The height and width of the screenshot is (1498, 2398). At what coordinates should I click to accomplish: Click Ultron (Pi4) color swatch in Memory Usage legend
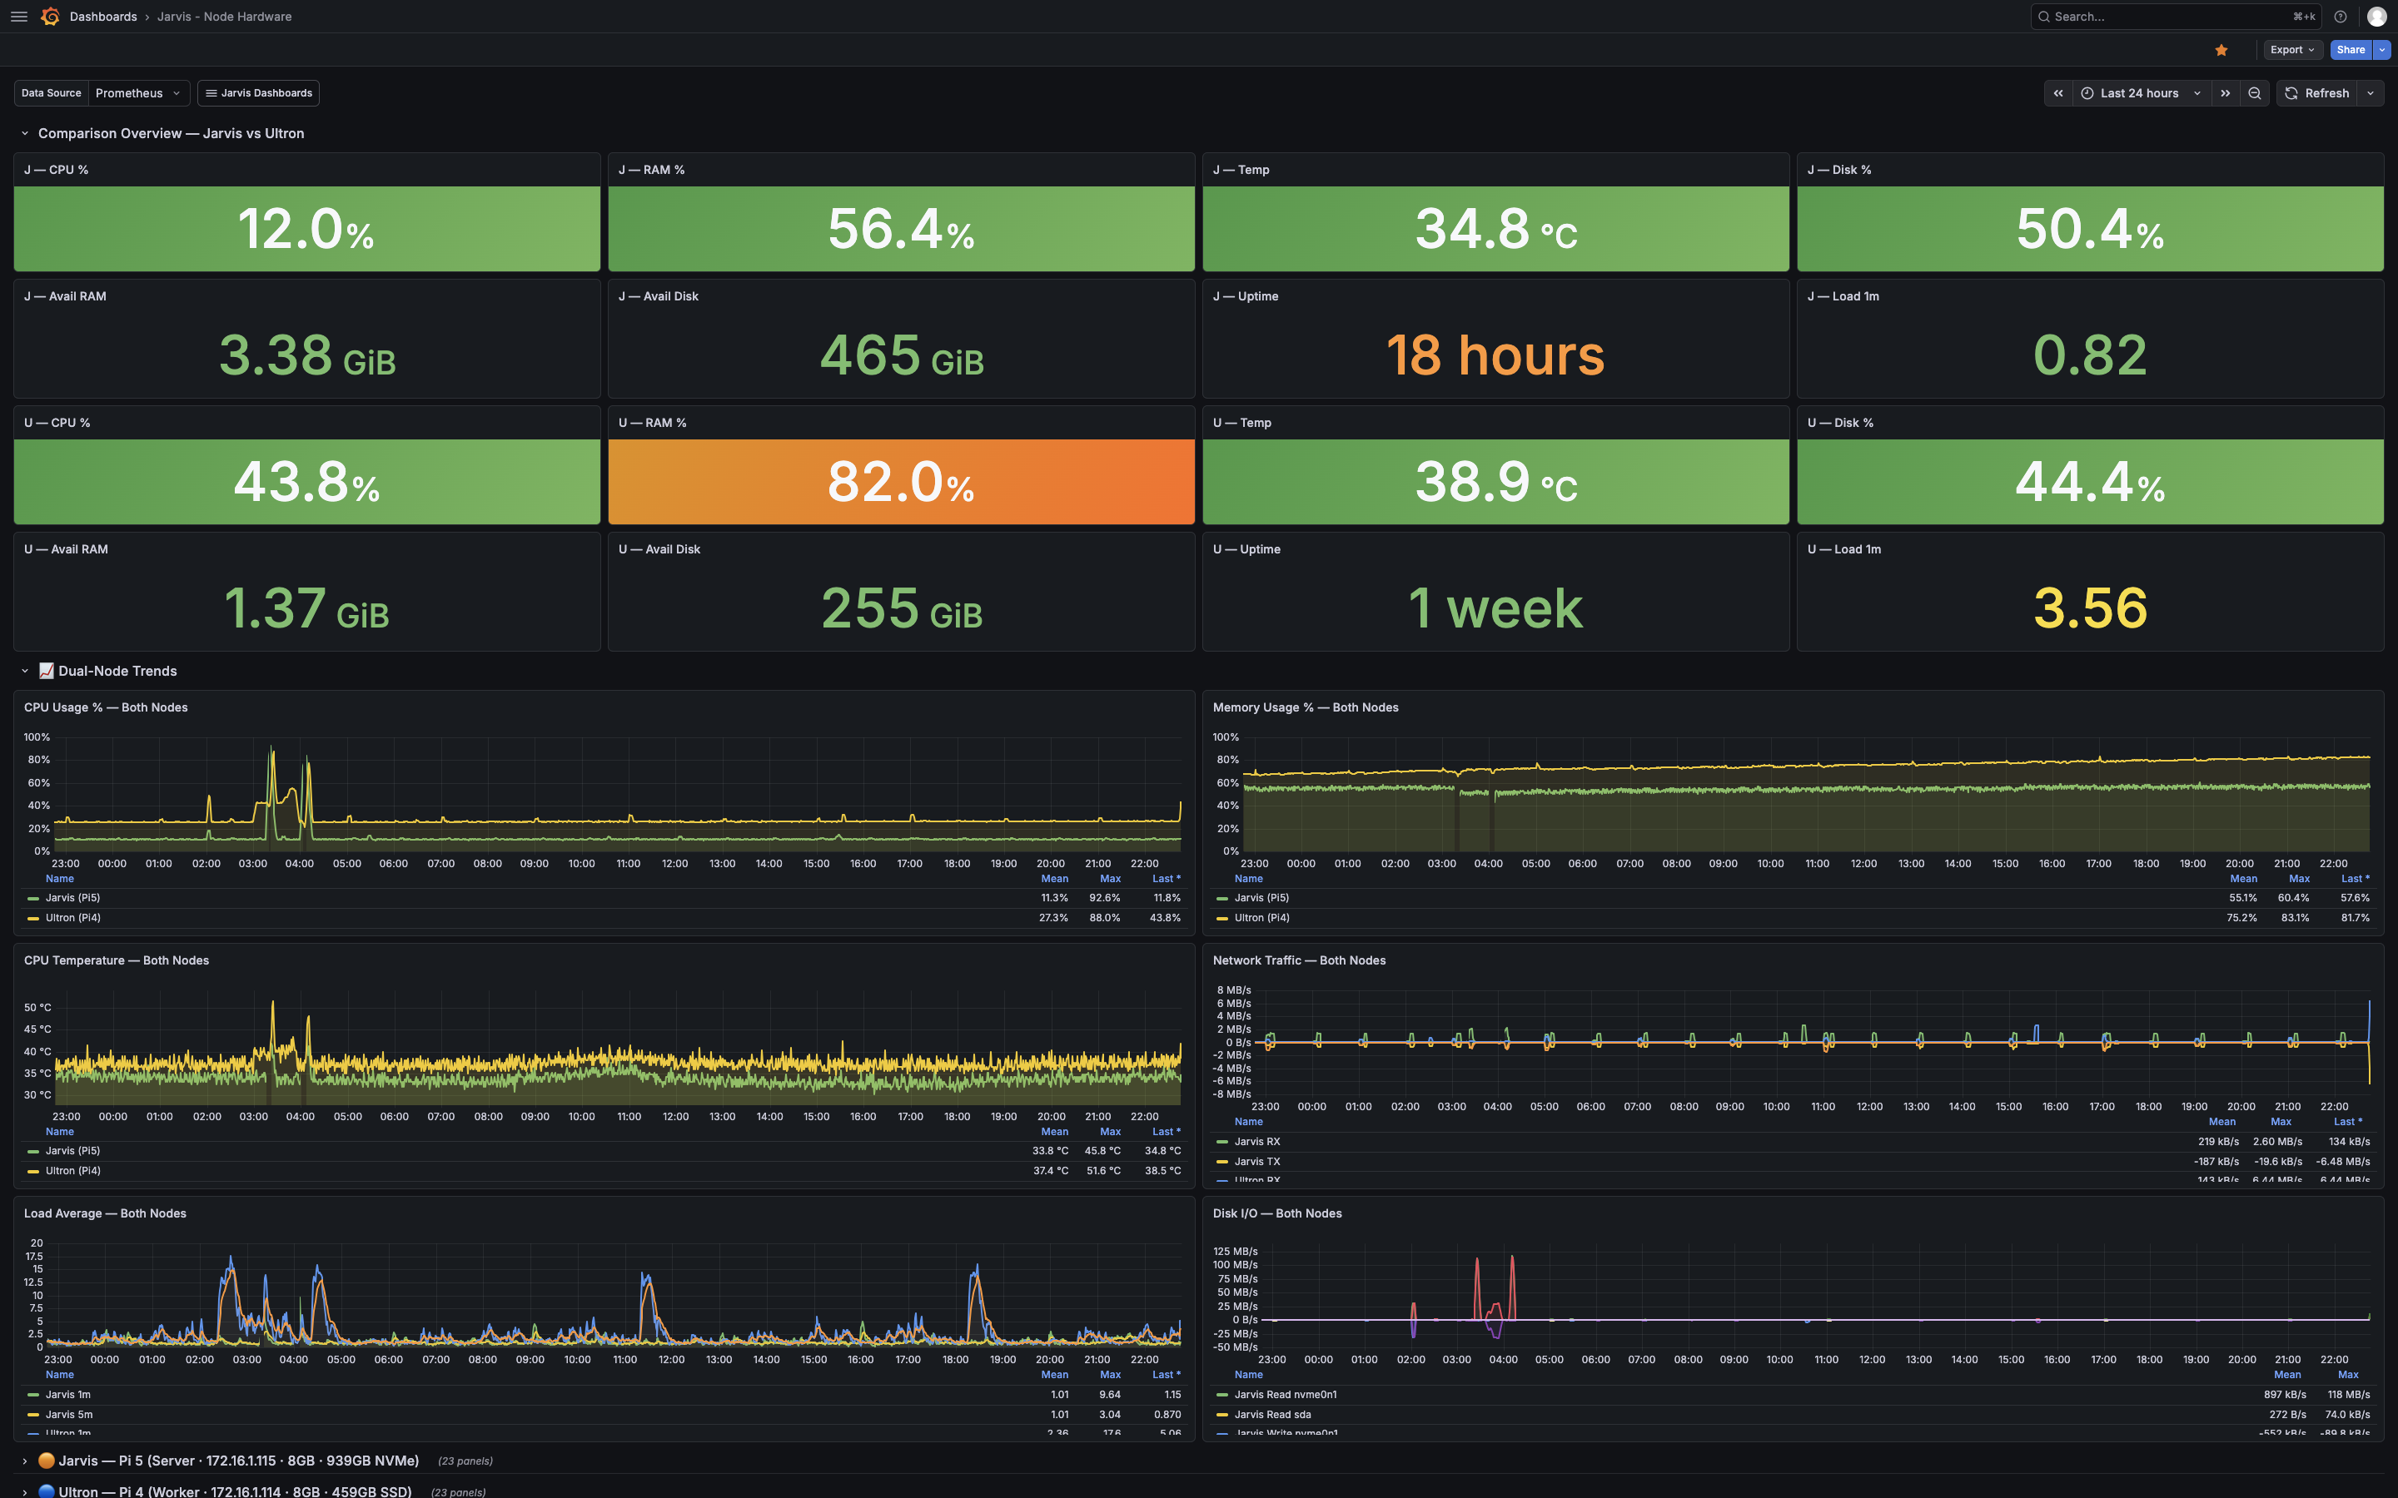(x=1223, y=919)
